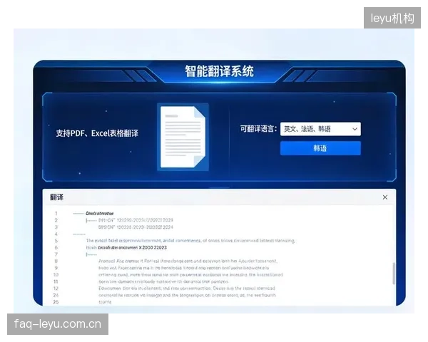The height and width of the screenshot is (342, 428).
Task: Click line number 8 in translation output
Action: (56, 261)
